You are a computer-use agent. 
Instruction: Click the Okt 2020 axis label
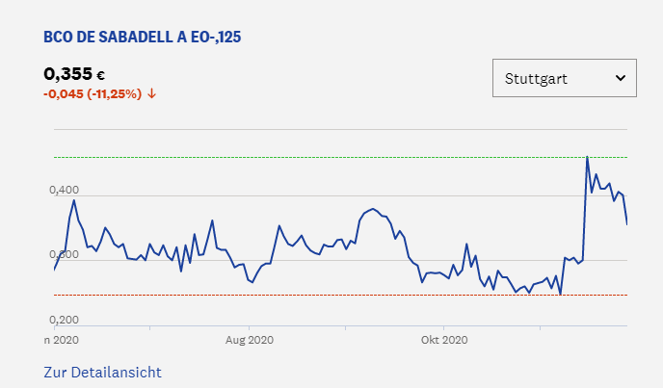coord(446,340)
